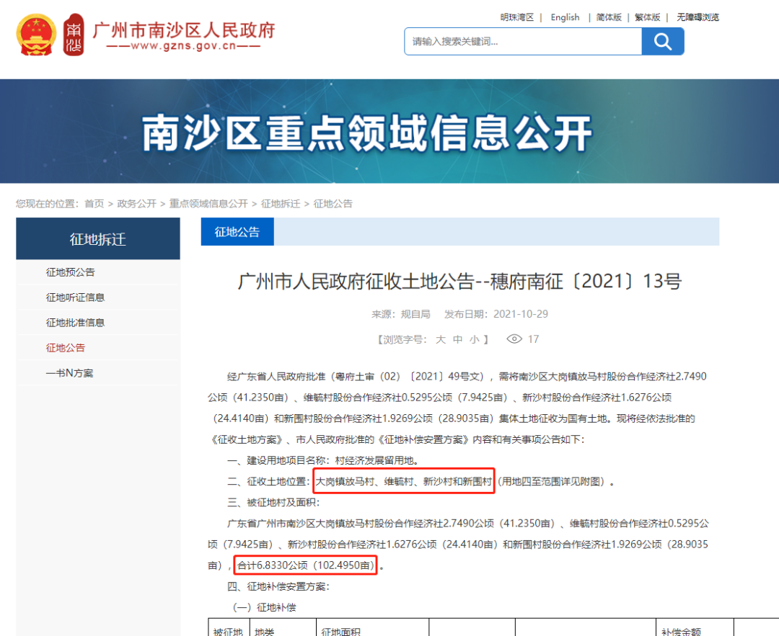Click the view count number 17
Image resolution: width=779 pixels, height=636 pixels.
click(x=534, y=339)
